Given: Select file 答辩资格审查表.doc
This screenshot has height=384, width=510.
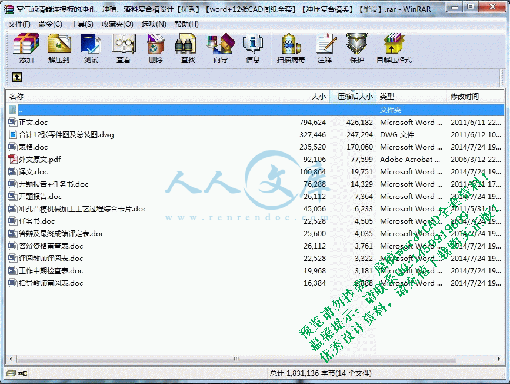Looking at the screenshot, I should (51, 246).
